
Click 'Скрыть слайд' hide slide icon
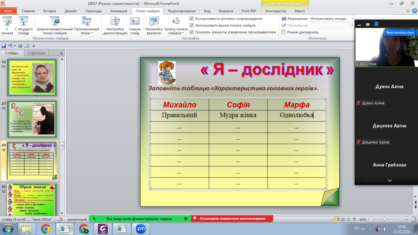pyautogui.click(x=135, y=22)
